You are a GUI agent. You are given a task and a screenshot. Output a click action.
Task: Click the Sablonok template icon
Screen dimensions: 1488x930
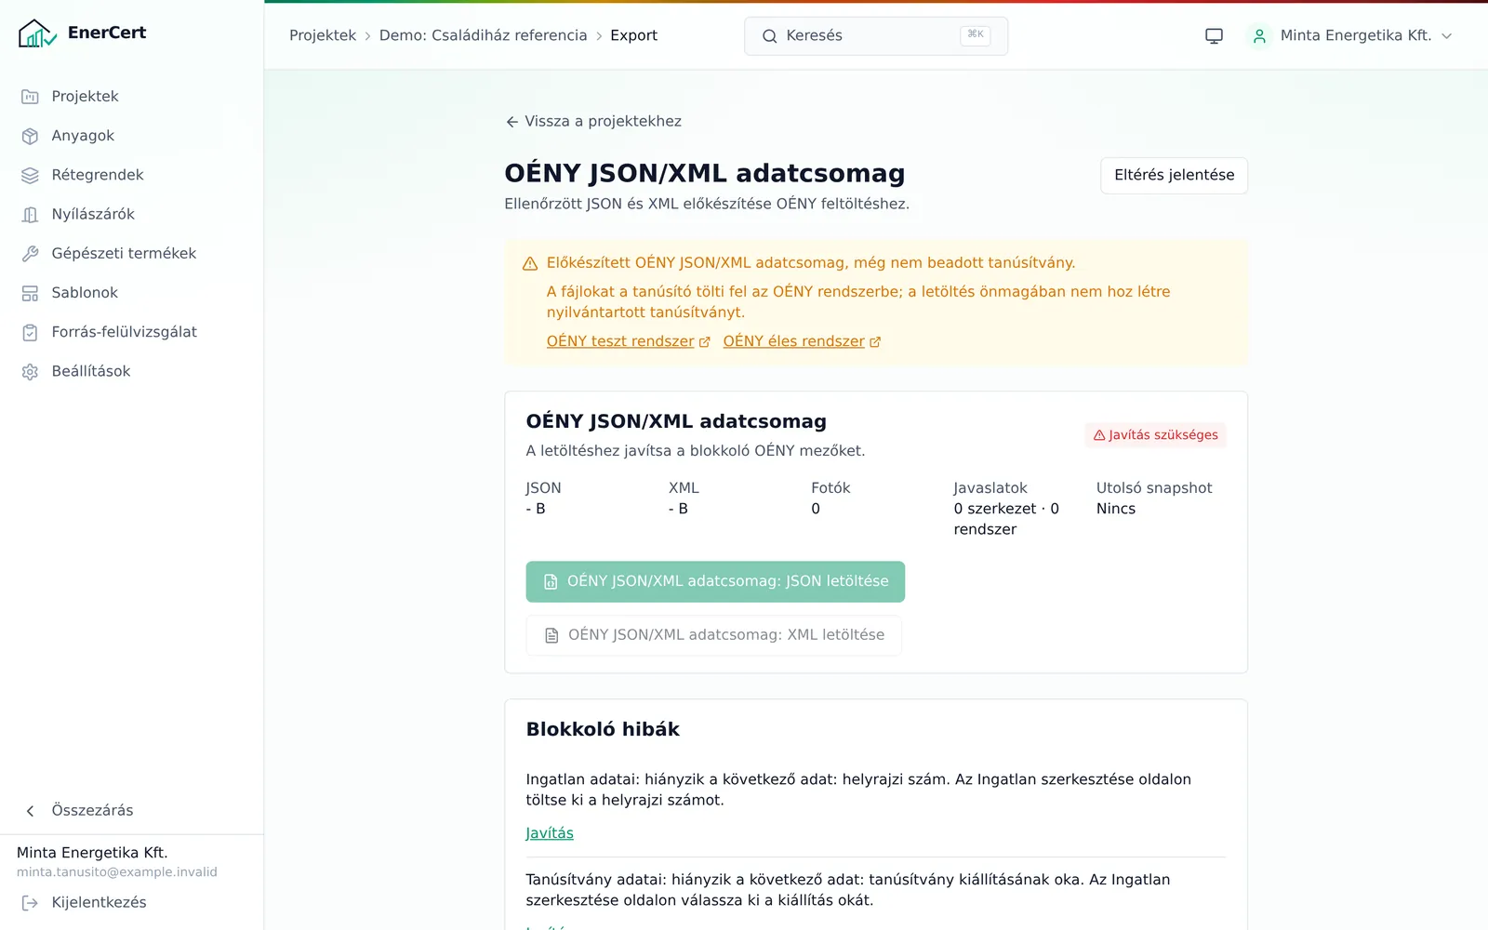(x=30, y=293)
